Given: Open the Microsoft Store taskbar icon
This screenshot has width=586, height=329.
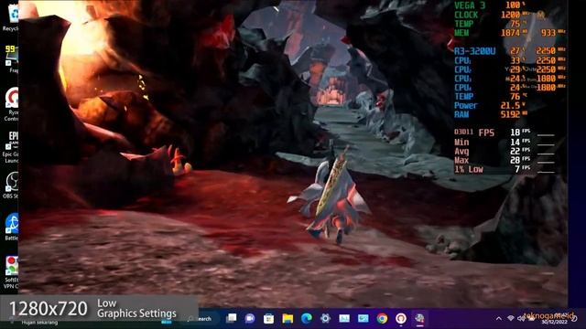Looking at the screenshot, I should [x=268, y=318].
